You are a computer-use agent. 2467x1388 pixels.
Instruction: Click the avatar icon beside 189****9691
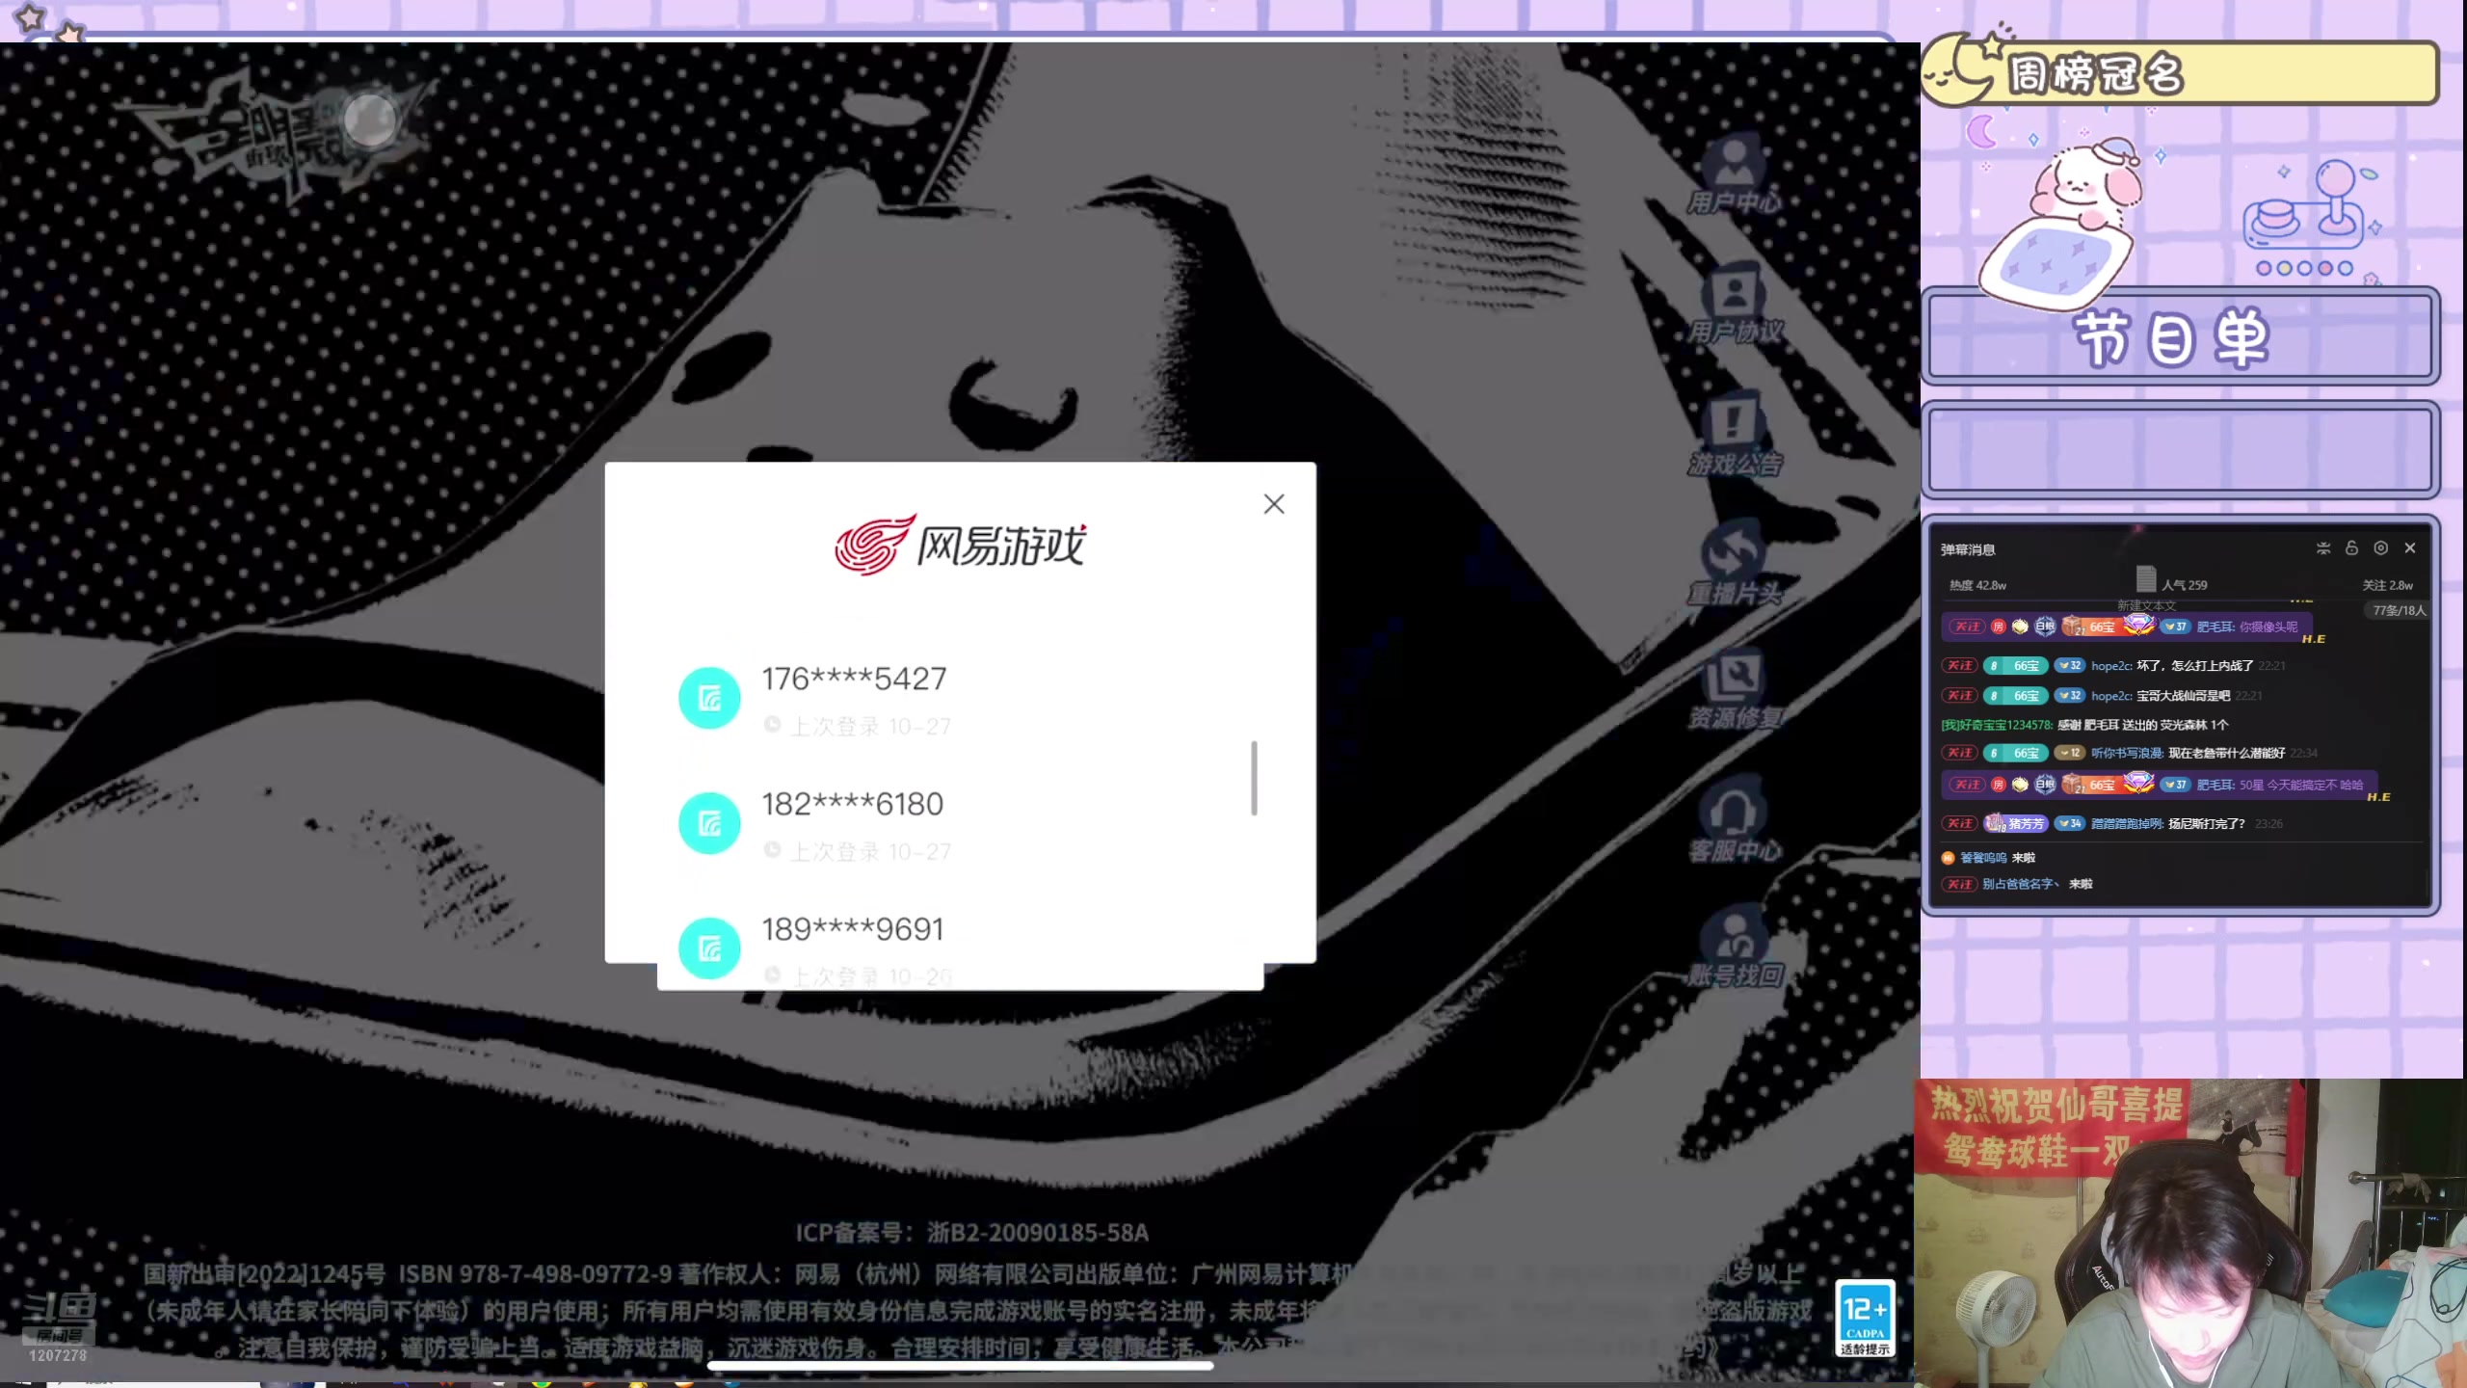709,948
